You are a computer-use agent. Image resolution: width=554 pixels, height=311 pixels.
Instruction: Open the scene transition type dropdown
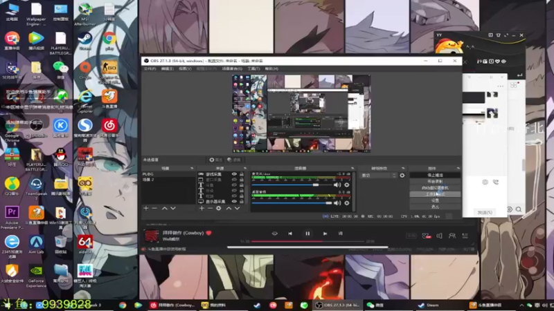coord(377,176)
